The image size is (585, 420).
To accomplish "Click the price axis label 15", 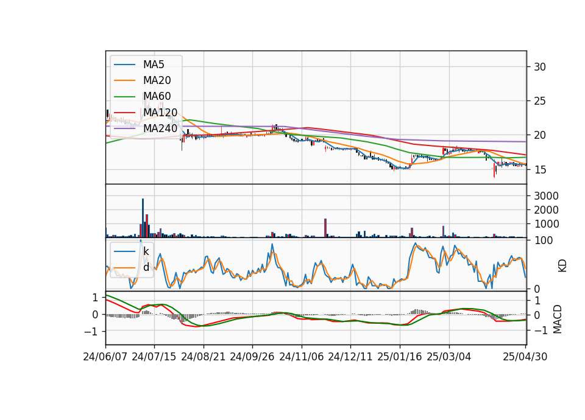I will click(540, 170).
